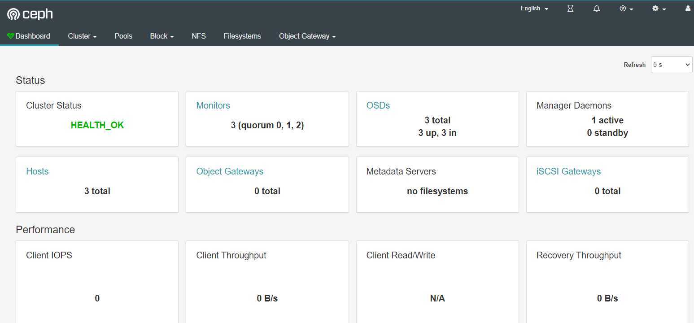Click the Metadata Servers card title
The height and width of the screenshot is (323, 694).
coord(401,171)
